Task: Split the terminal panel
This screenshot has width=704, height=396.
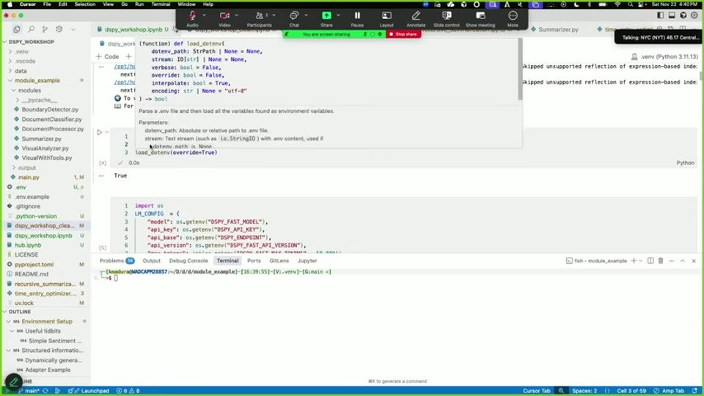Action: [x=650, y=261]
